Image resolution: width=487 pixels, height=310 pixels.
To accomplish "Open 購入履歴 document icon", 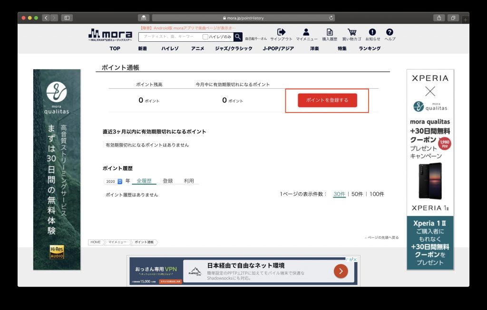I will pyautogui.click(x=330, y=32).
